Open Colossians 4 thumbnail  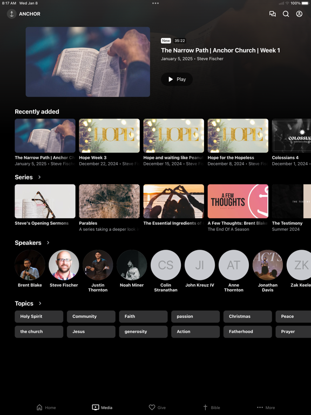(x=292, y=136)
